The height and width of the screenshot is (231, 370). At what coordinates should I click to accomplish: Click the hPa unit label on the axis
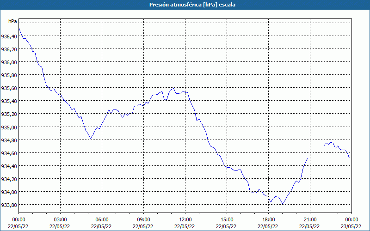(12, 21)
